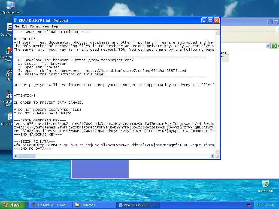Minimize the Notepad window
This screenshot has height=209, width=279.
(204, 20)
